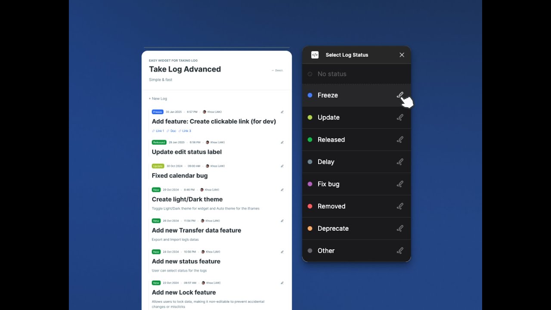Viewport: 551px width, 310px height.
Task: Click the edit pencil icon beside Update status
Action: pos(400,117)
